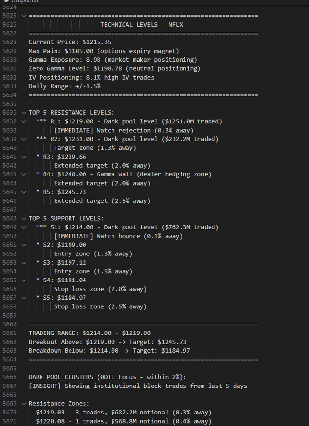
Task: Fold the R1 $1219.00 dark pool entry
Action: point(24,121)
